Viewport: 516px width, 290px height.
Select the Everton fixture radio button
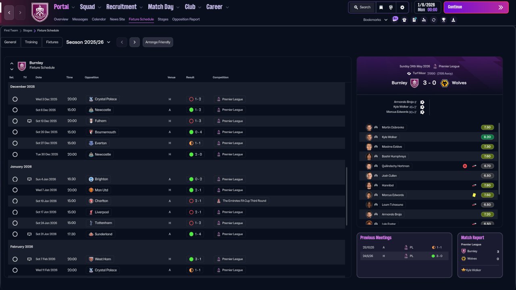15,143
